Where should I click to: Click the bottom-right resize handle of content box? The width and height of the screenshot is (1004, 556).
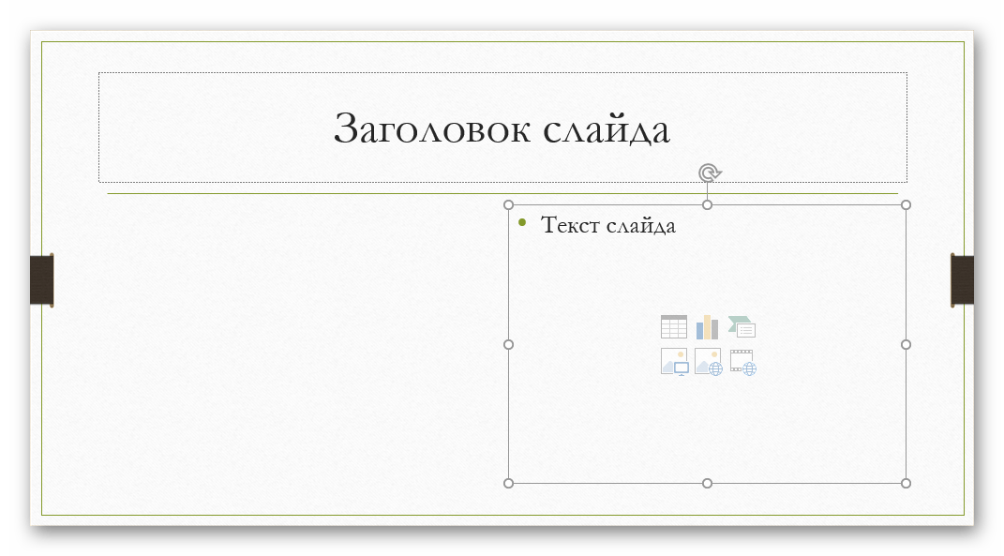click(906, 483)
